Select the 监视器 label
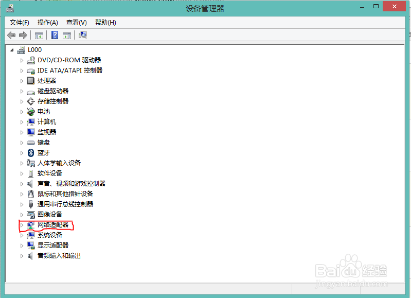Viewport: 411px width, 298px height. coord(47,132)
